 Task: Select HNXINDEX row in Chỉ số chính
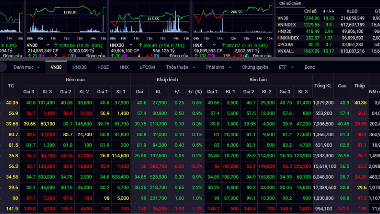328,38
